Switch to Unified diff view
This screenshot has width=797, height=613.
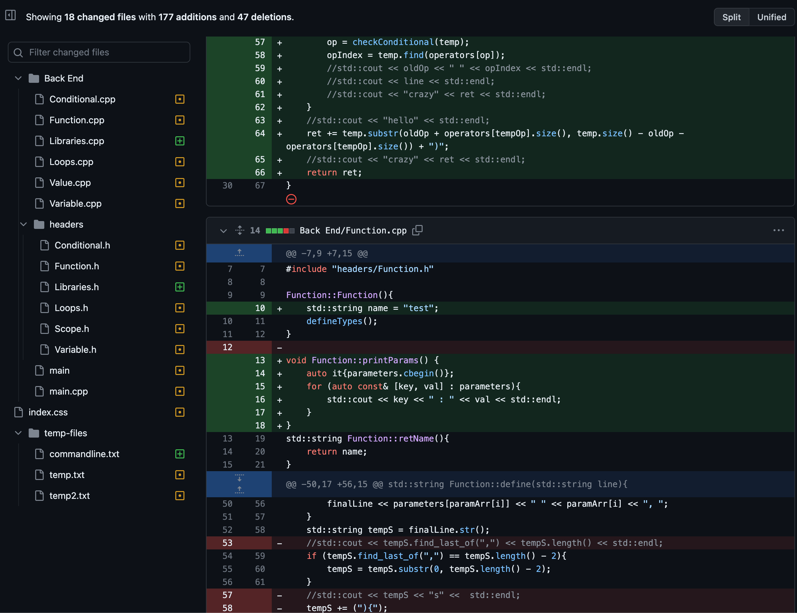772,17
